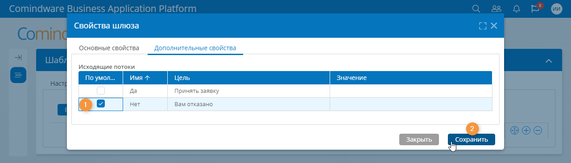This screenshot has width=571, height=163.
Task: Open the navigation menu hamburger icon
Action: pyautogui.click(x=18, y=75)
